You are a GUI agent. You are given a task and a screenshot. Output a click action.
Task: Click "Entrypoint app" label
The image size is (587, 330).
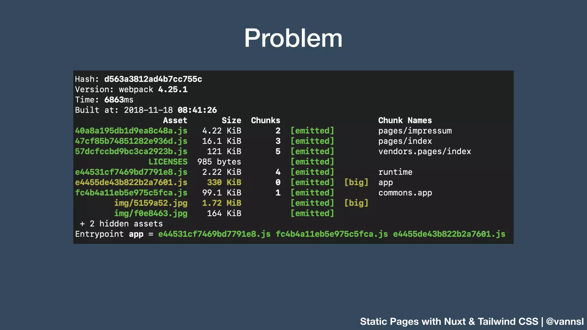click(x=109, y=234)
